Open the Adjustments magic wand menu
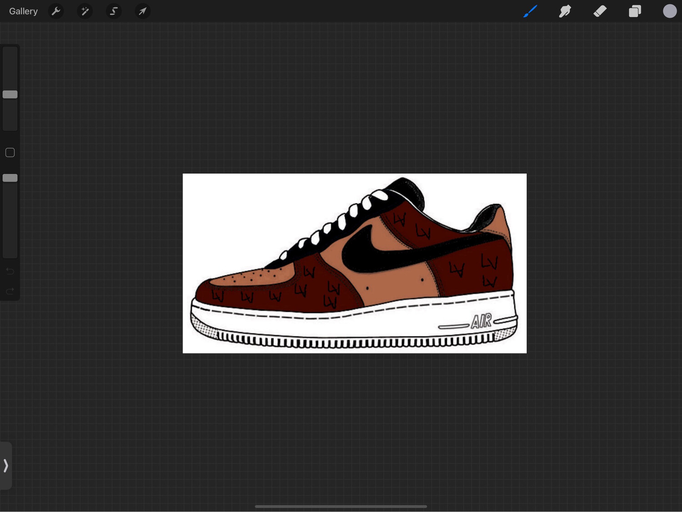 85,11
